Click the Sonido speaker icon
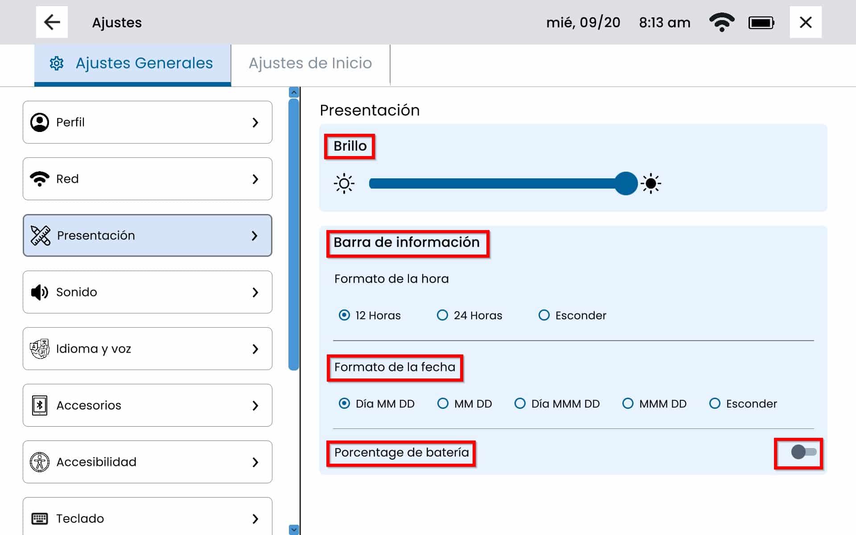856x535 pixels. point(40,292)
